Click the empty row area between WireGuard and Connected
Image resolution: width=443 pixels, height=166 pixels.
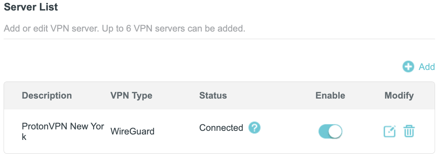tap(177, 131)
